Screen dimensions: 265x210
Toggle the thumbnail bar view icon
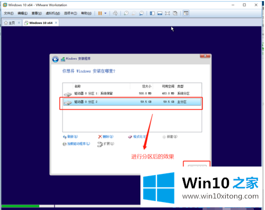(160, 13)
